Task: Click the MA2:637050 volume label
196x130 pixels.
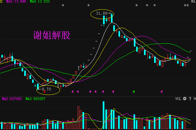Action: click(x=12, y=99)
